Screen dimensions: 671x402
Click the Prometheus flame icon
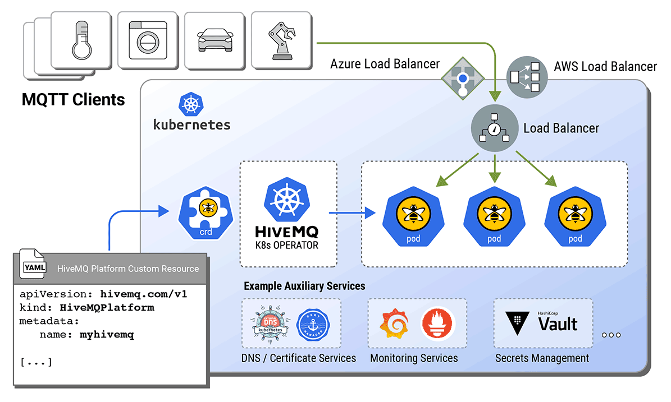coord(437,324)
